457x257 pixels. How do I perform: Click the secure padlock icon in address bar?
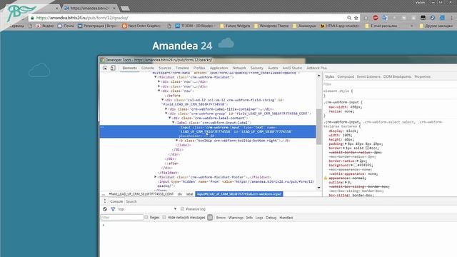pyautogui.click(x=32, y=18)
